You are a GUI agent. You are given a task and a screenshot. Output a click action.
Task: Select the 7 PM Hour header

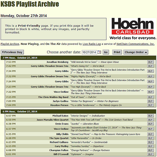click(x=78, y=58)
